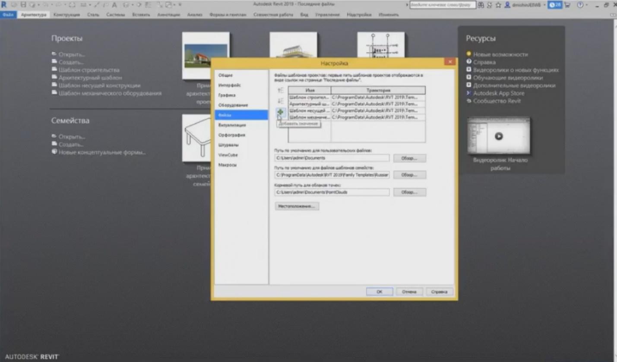617x362 pixels.
Task: Click Открыть under Проекты
Action: [x=72, y=54]
